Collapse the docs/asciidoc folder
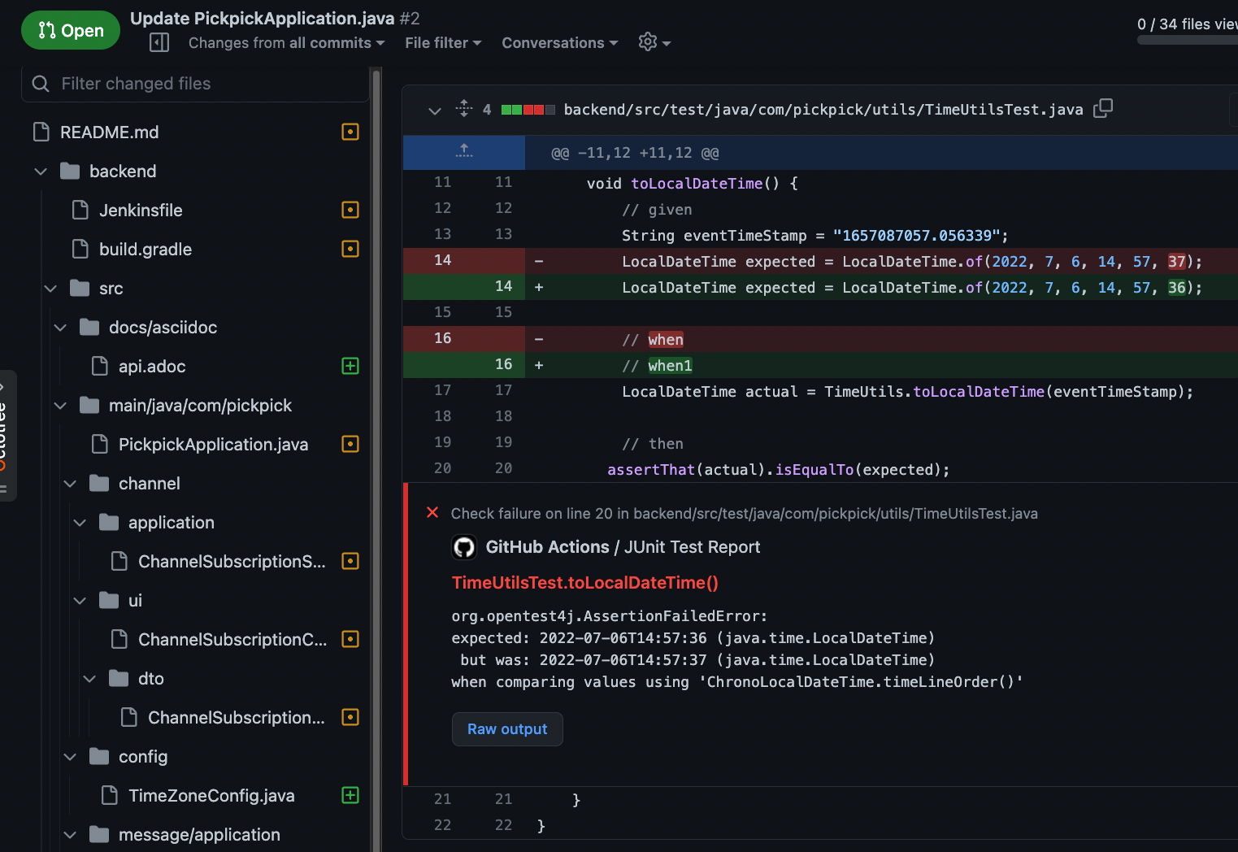The width and height of the screenshot is (1238, 852). pos(60,328)
